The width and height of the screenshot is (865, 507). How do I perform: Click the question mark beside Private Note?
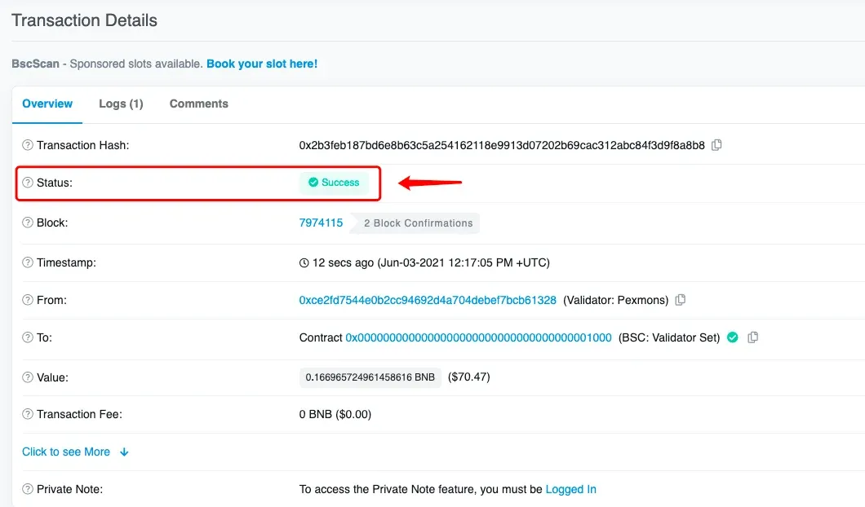click(x=28, y=489)
